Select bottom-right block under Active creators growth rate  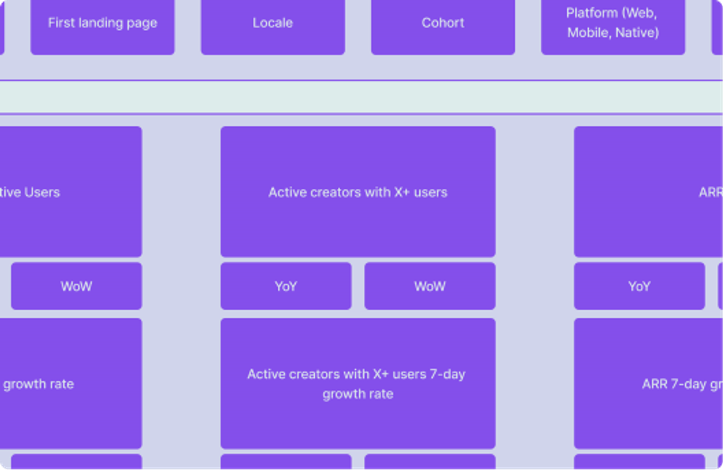click(x=430, y=461)
